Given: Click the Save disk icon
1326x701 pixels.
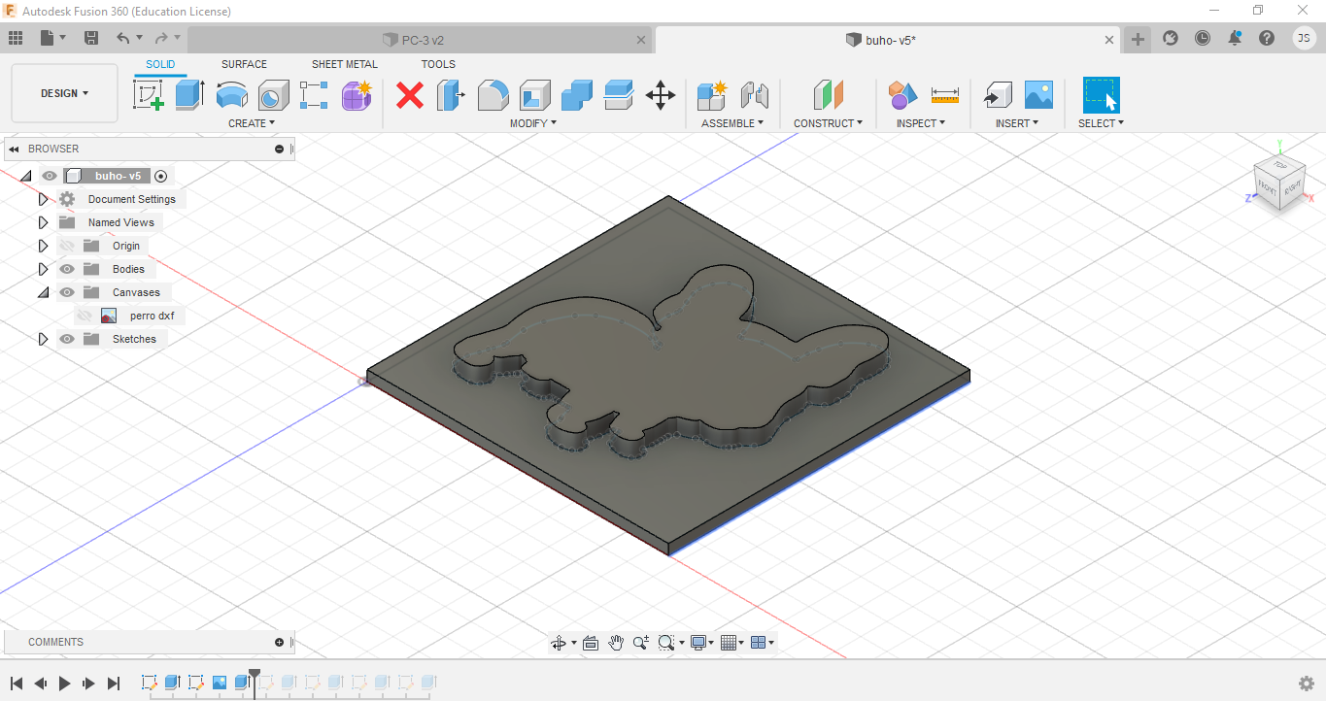Looking at the screenshot, I should coord(91,38).
